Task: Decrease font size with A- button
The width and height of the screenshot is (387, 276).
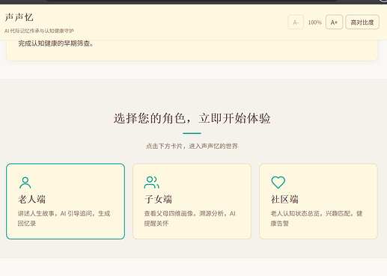Action: 296,22
